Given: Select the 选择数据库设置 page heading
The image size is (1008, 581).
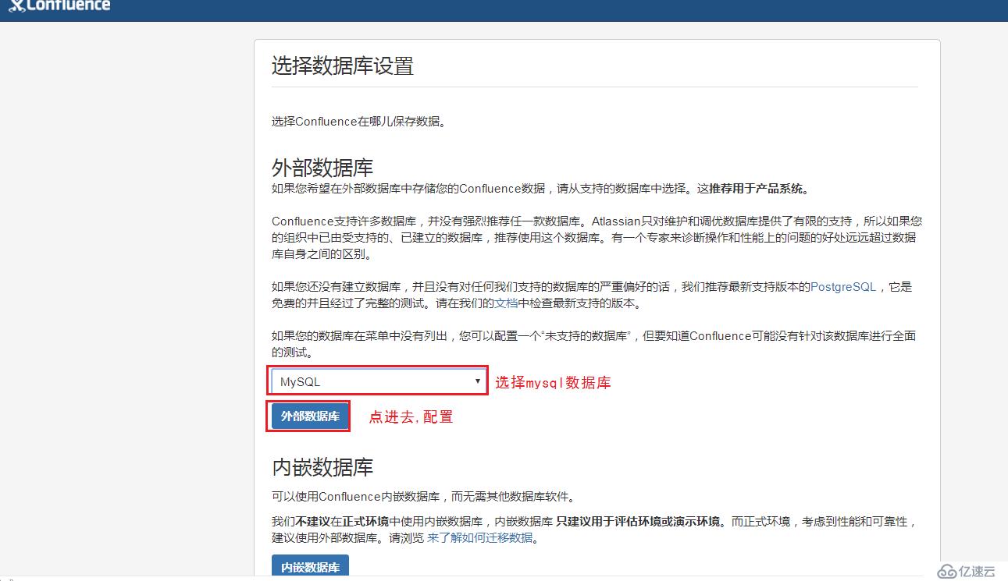Looking at the screenshot, I should coord(342,66).
